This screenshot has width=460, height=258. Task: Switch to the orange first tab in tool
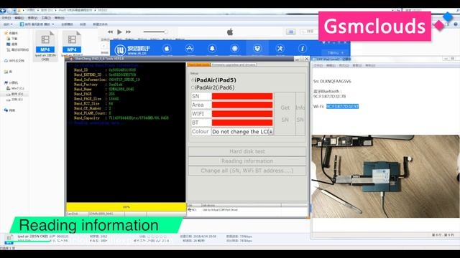(198, 64)
